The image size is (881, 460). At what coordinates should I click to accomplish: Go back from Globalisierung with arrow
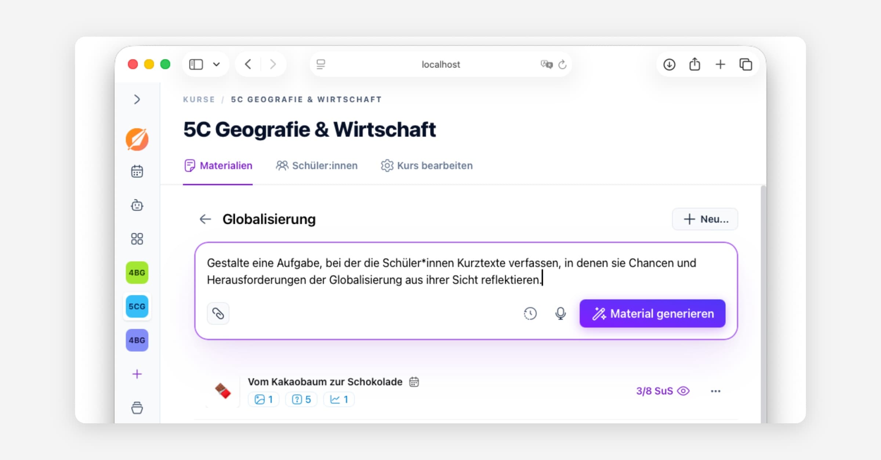point(205,219)
